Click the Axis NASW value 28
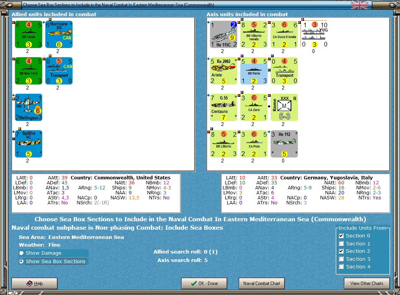Viewport: 400px width, 295px height. pos(341,197)
